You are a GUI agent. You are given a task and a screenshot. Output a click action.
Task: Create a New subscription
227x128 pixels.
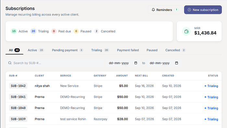[203, 10]
